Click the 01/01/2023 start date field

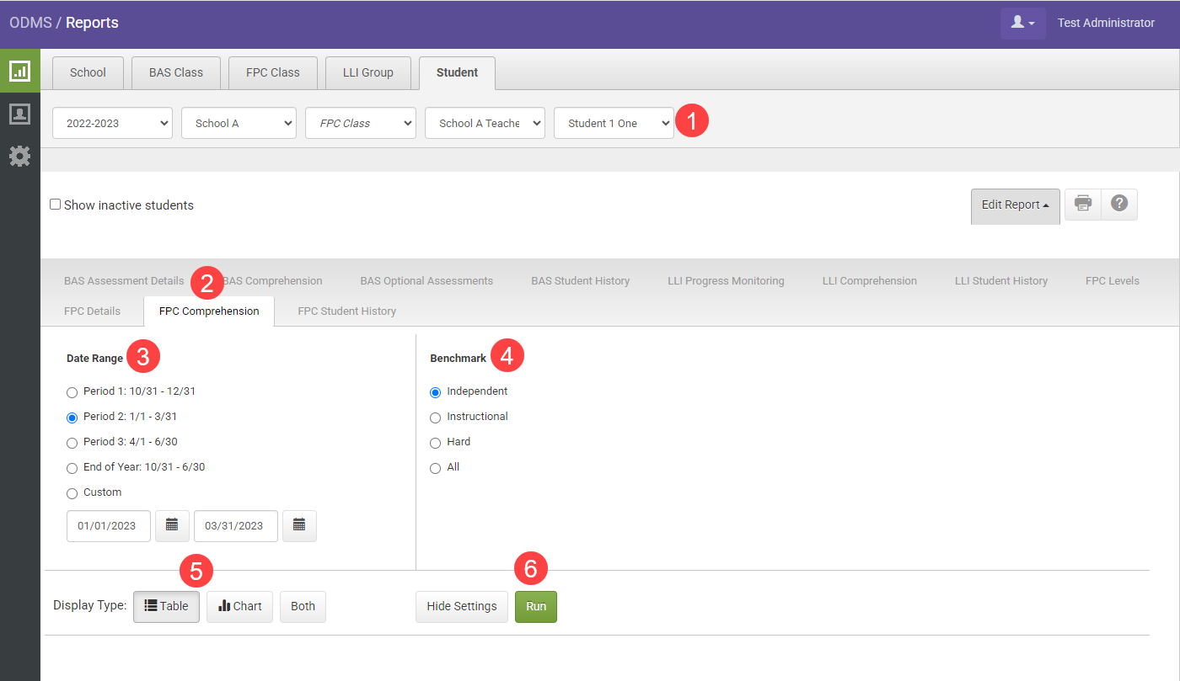click(x=108, y=525)
